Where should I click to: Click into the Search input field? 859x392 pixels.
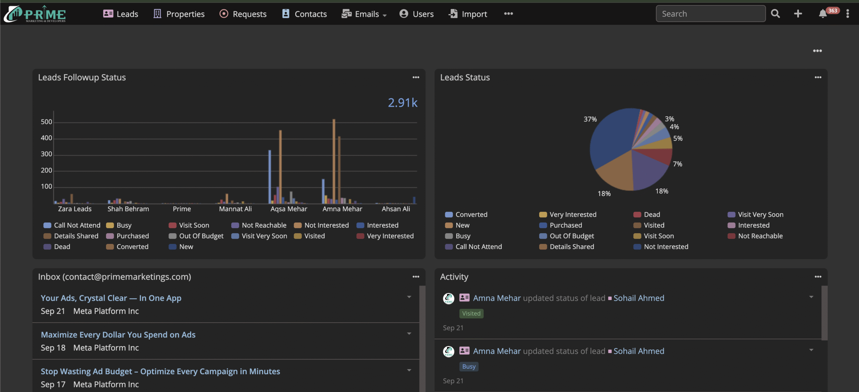(x=710, y=14)
